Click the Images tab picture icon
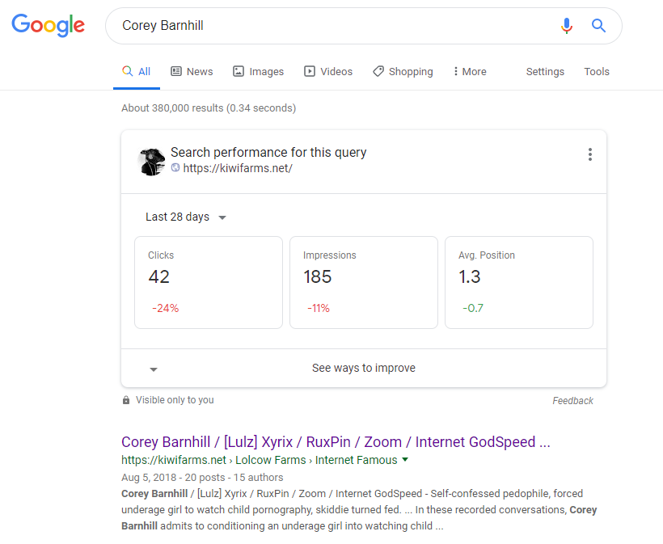663x544 pixels. 239,71
